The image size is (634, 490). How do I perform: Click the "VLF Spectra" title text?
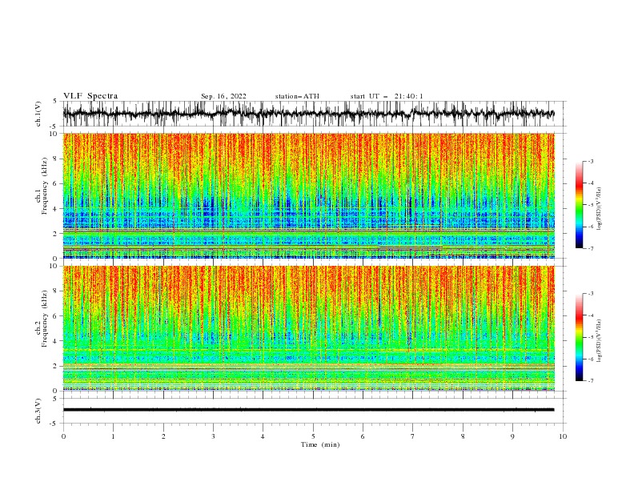[90, 96]
